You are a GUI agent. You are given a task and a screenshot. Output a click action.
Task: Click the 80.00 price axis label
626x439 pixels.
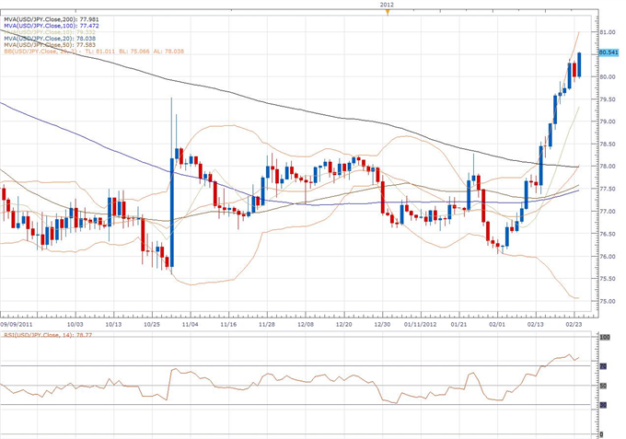608,77
